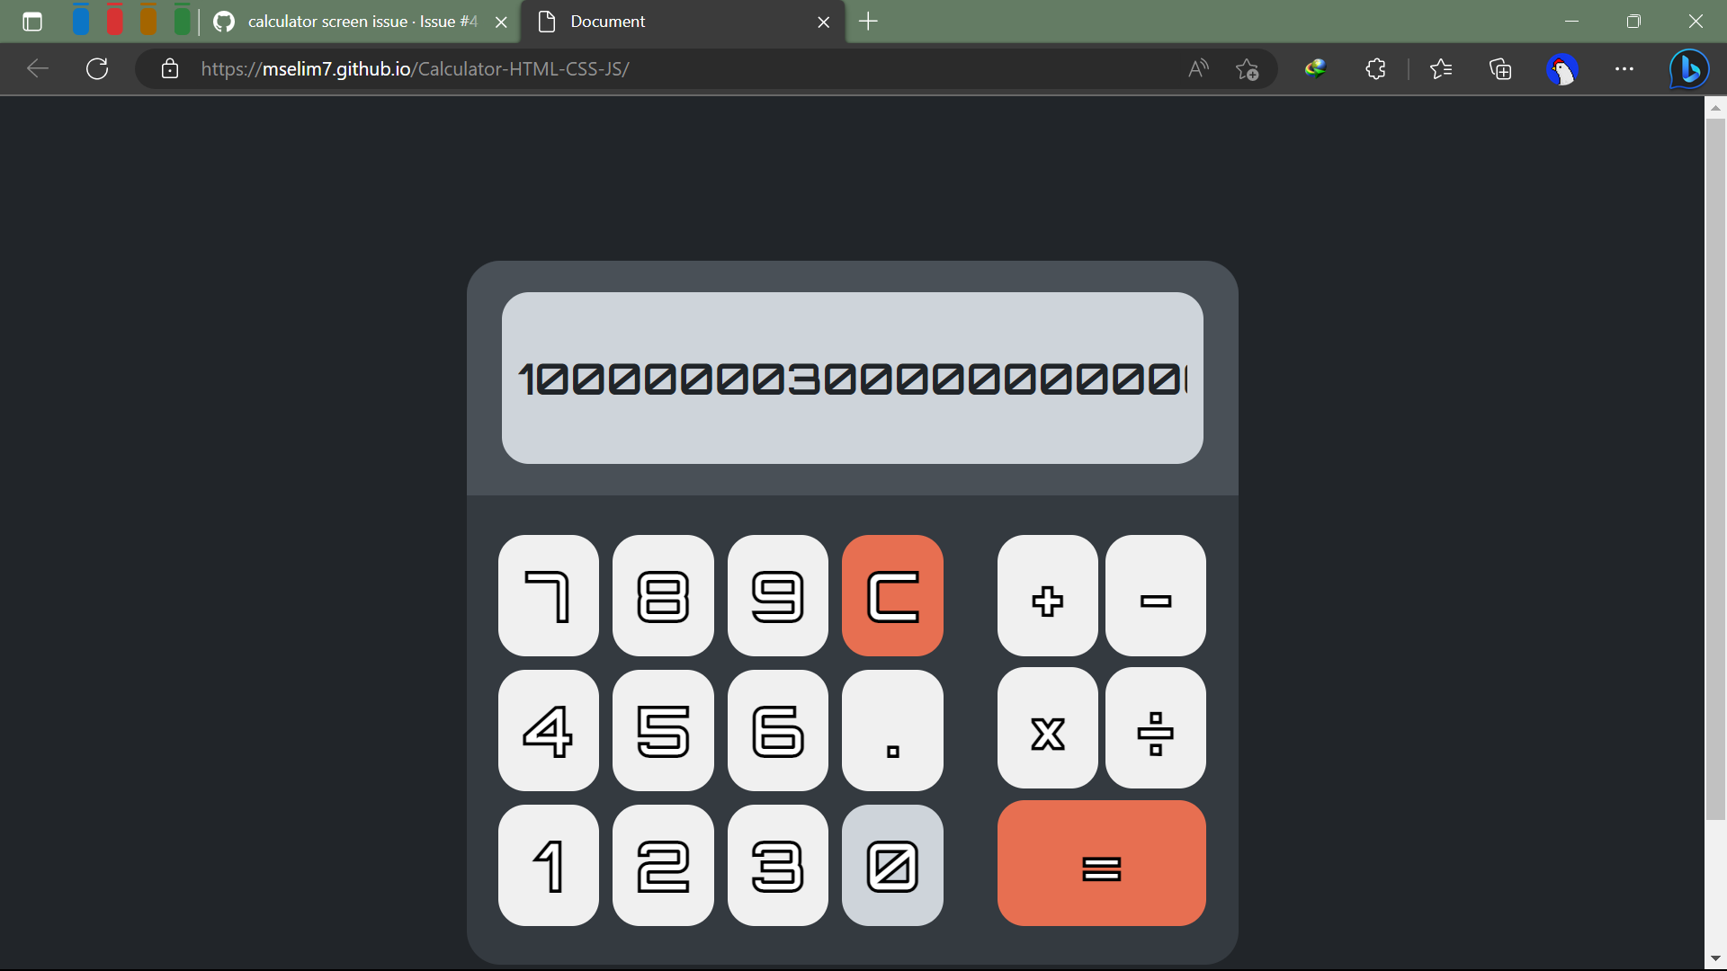Open Bing Chat in the browser
Screen dimensions: 1727x971
(1689, 68)
